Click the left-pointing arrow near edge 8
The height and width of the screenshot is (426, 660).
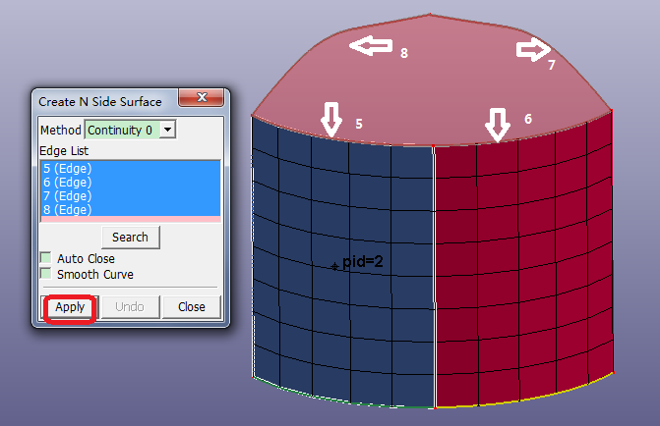[371, 45]
